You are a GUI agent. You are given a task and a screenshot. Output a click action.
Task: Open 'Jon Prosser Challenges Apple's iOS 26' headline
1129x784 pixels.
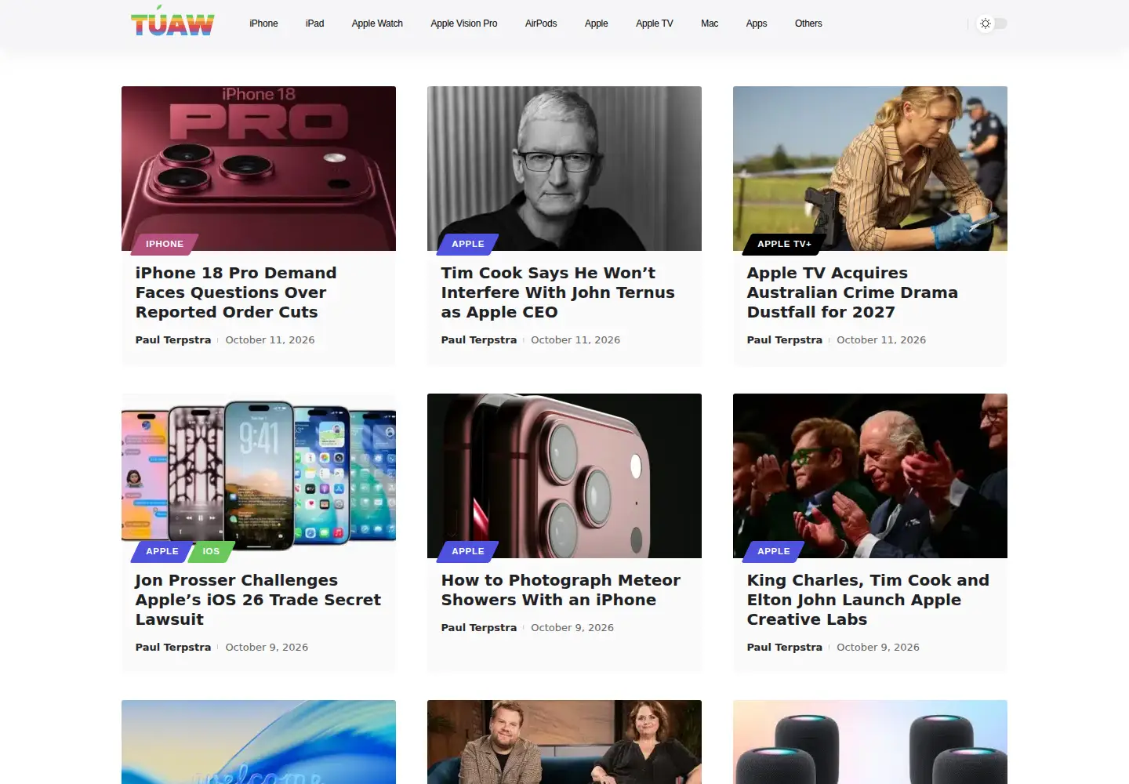pyautogui.click(x=258, y=600)
